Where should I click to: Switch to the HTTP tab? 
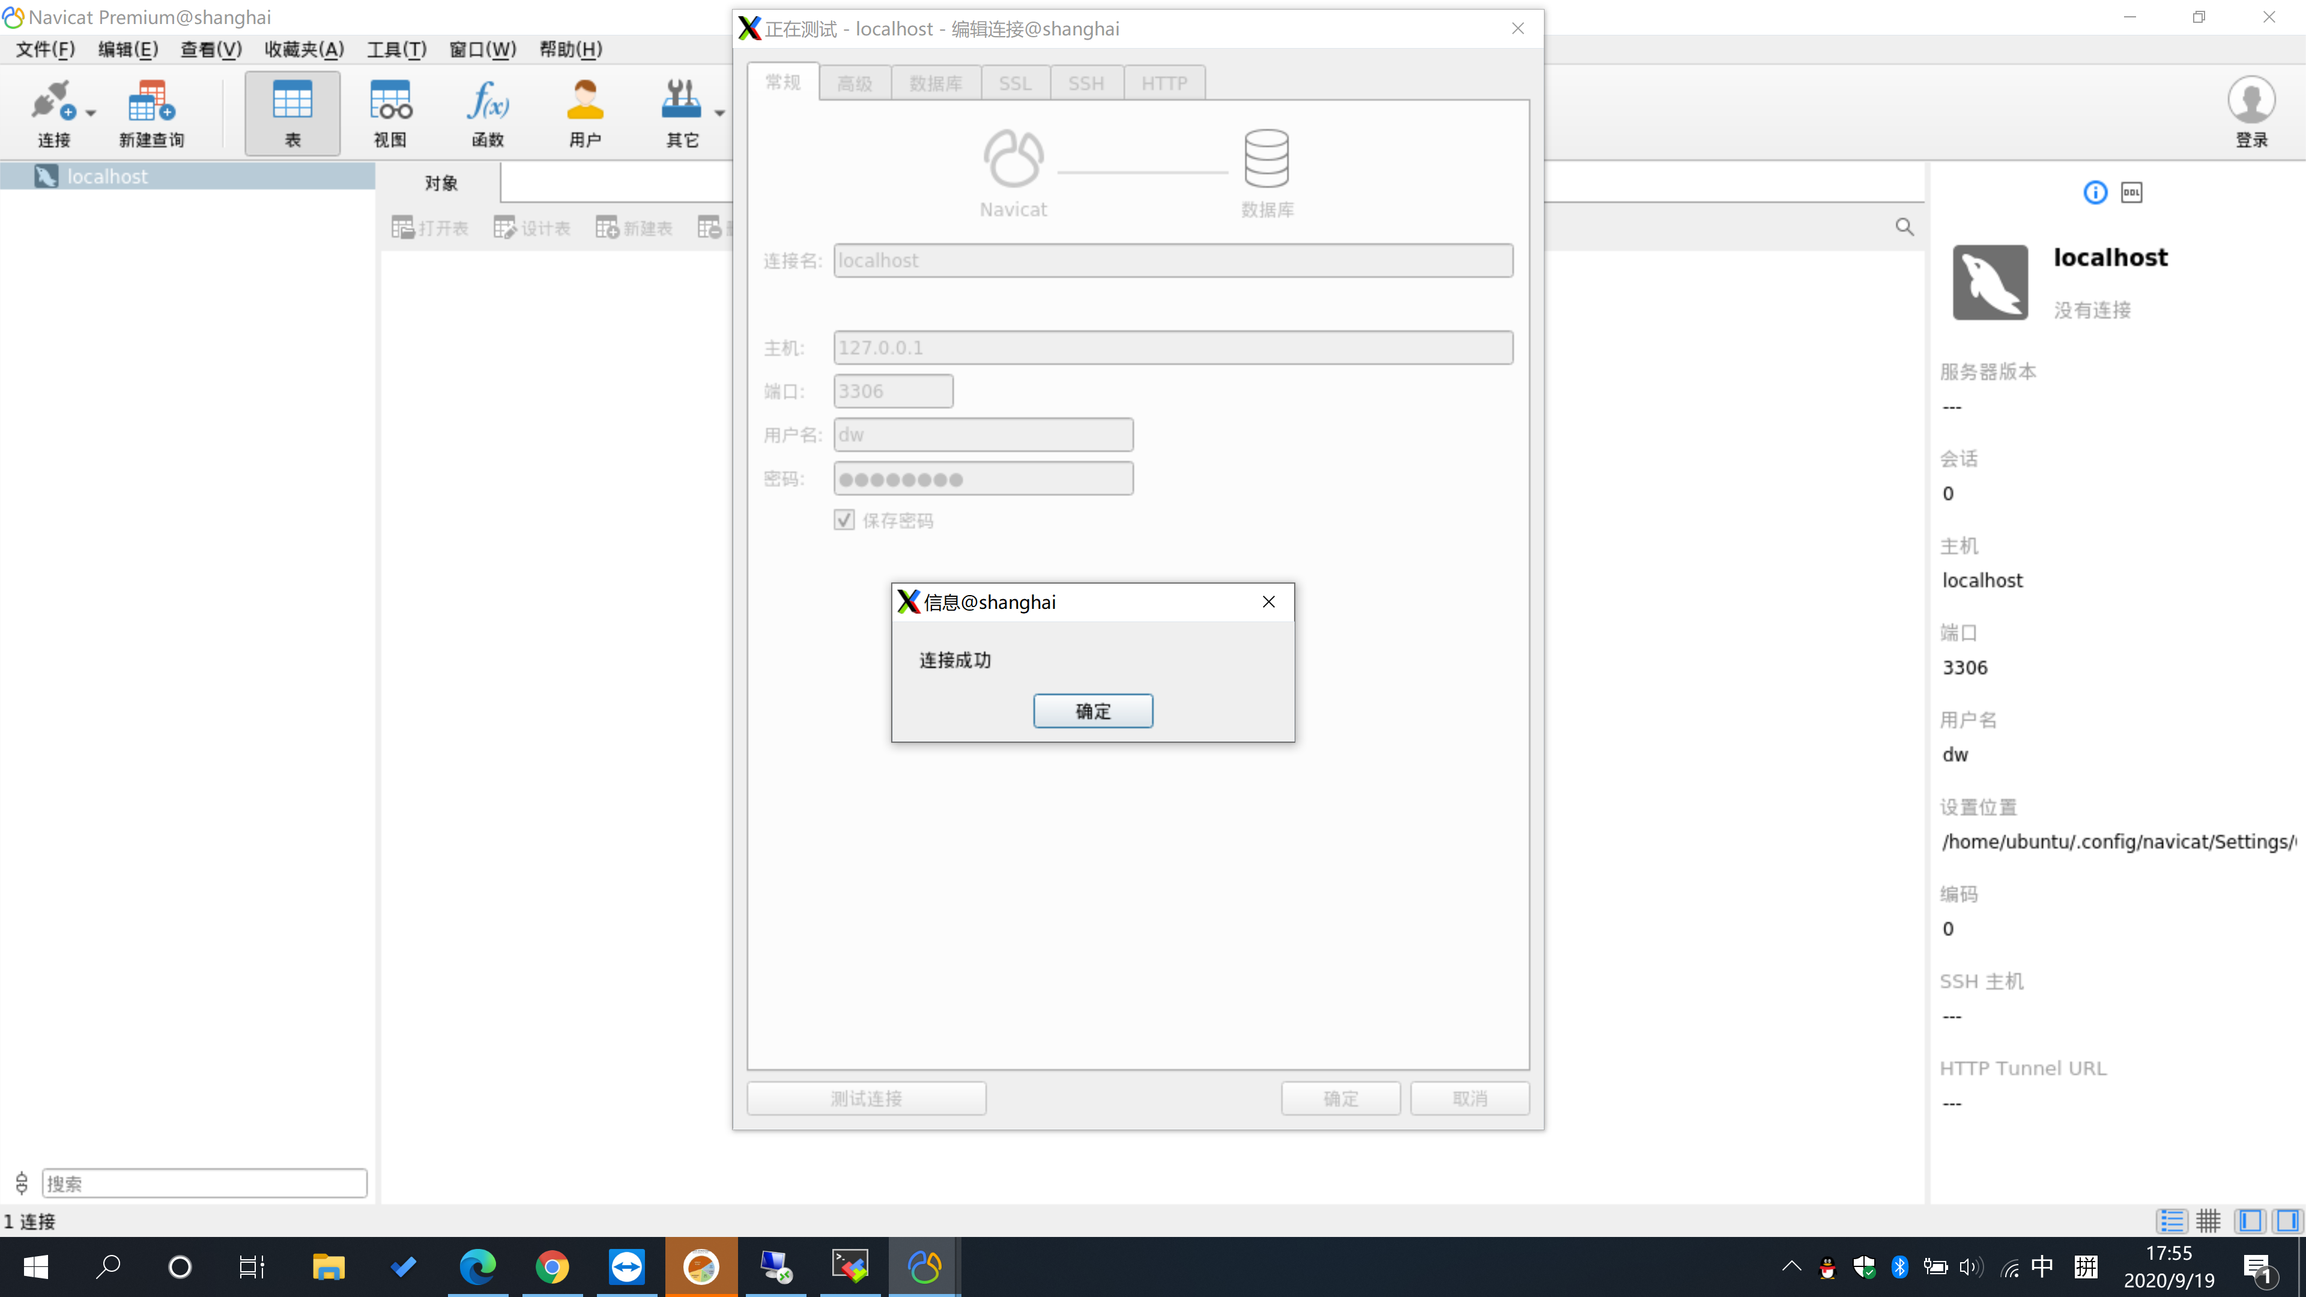click(1164, 83)
